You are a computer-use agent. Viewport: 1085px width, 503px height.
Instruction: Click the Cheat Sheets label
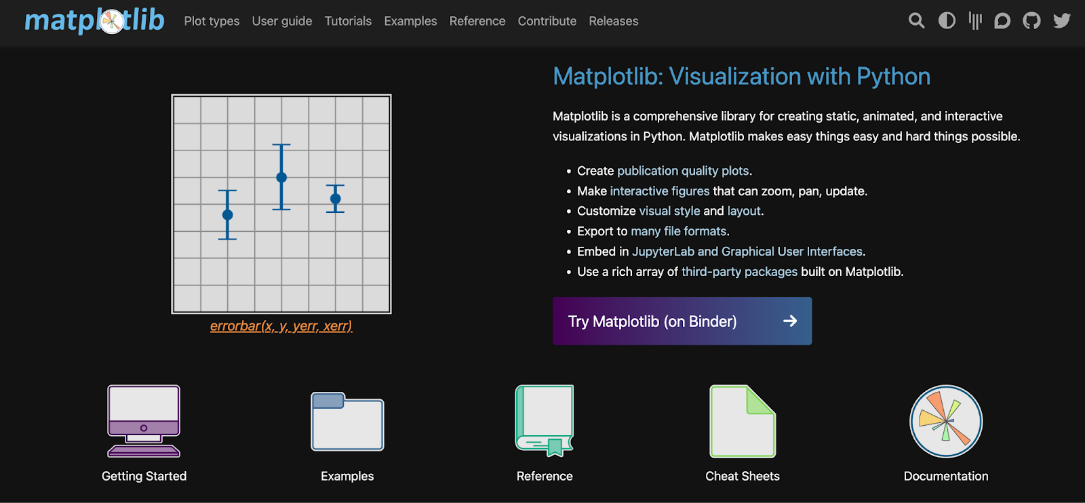pos(743,476)
